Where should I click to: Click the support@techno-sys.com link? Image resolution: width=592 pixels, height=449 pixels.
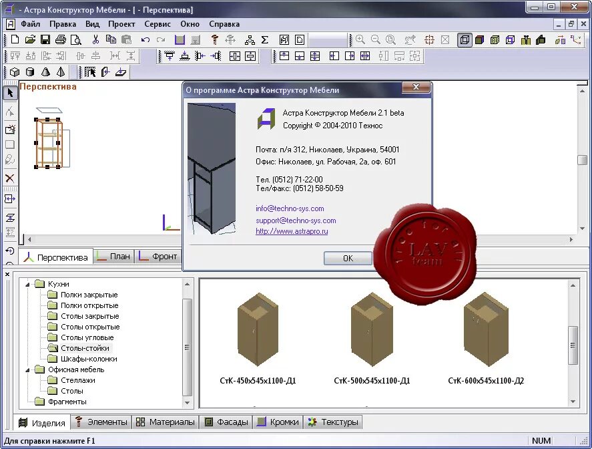point(296,220)
